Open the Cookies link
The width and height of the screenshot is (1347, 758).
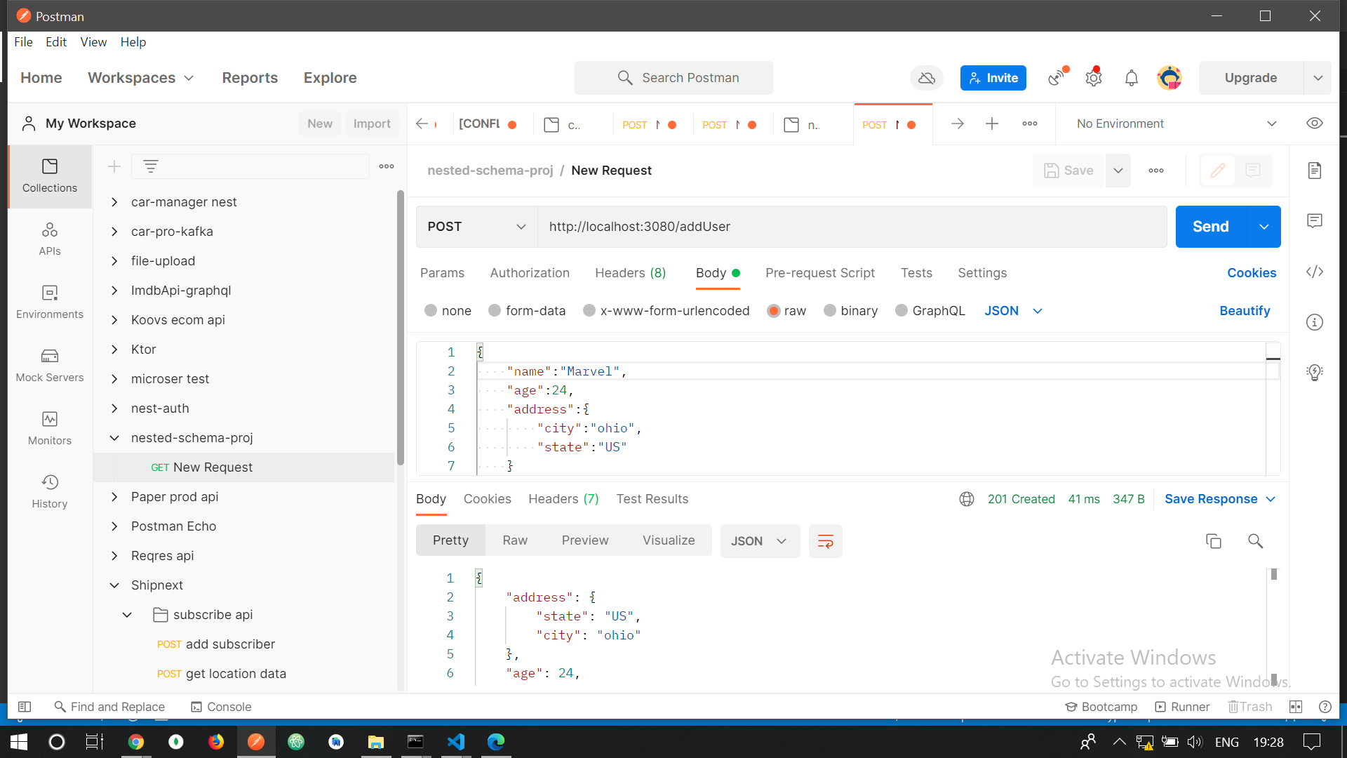(x=1252, y=273)
